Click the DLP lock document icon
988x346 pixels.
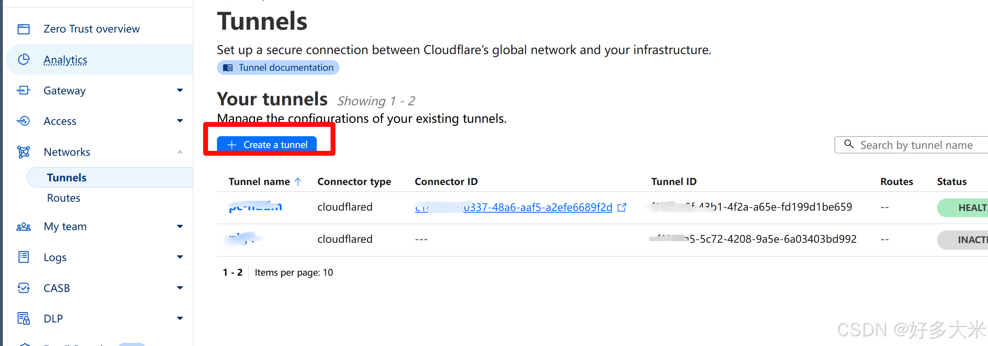point(24,318)
